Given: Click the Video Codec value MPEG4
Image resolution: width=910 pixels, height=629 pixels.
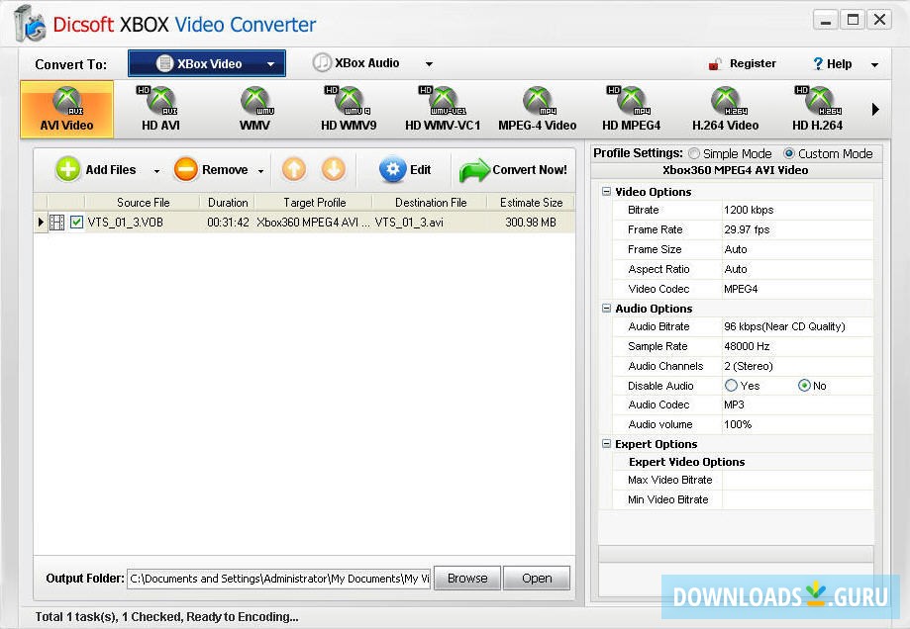Looking at the screenshot, I should [741, 289].
